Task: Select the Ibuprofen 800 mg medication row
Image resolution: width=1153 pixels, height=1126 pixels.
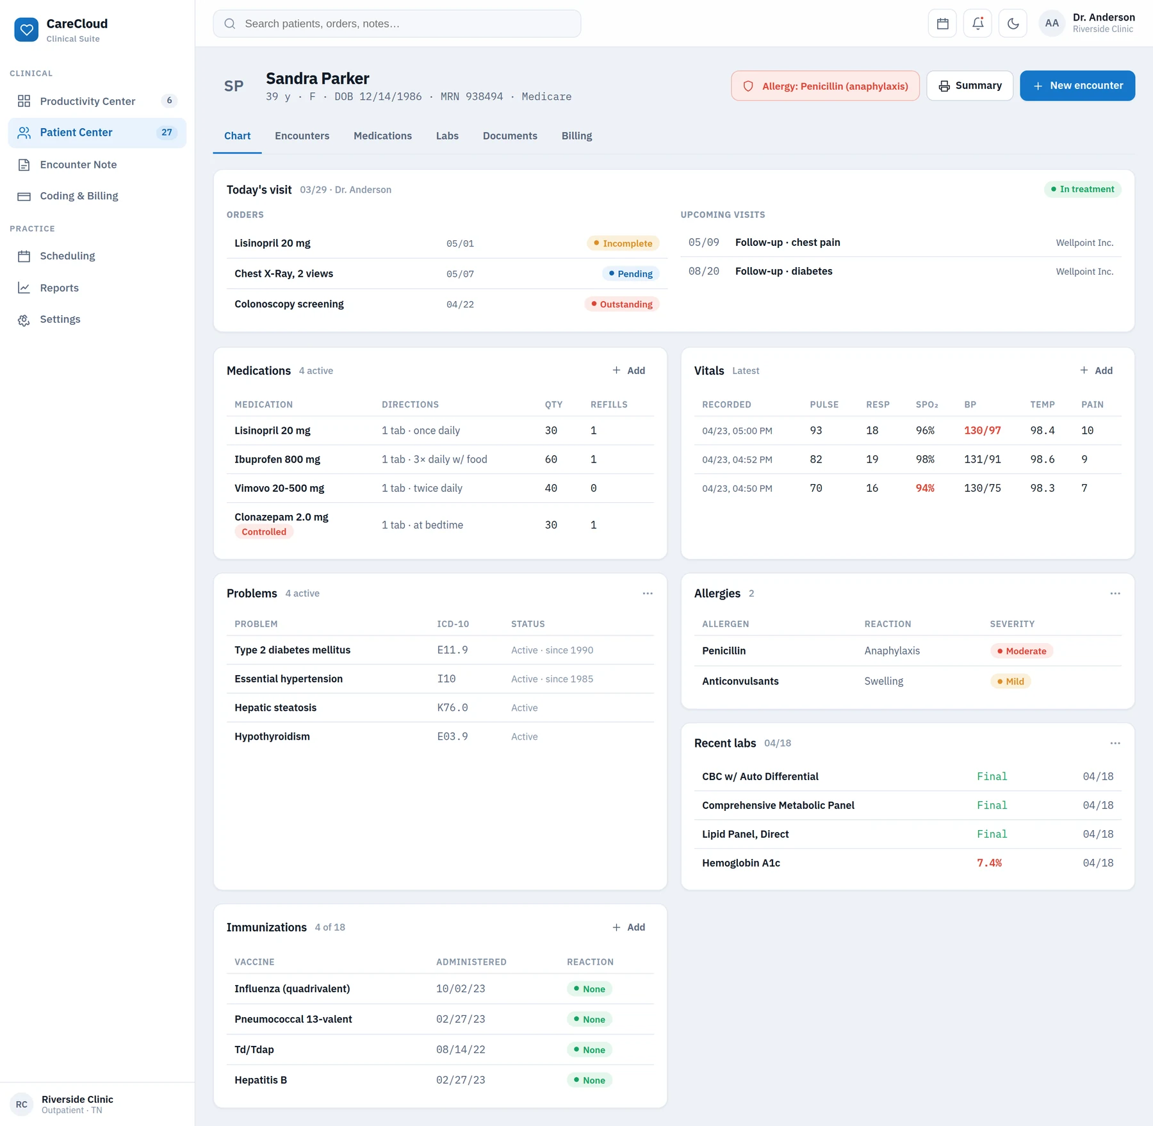Action: (x=440, y=460)
